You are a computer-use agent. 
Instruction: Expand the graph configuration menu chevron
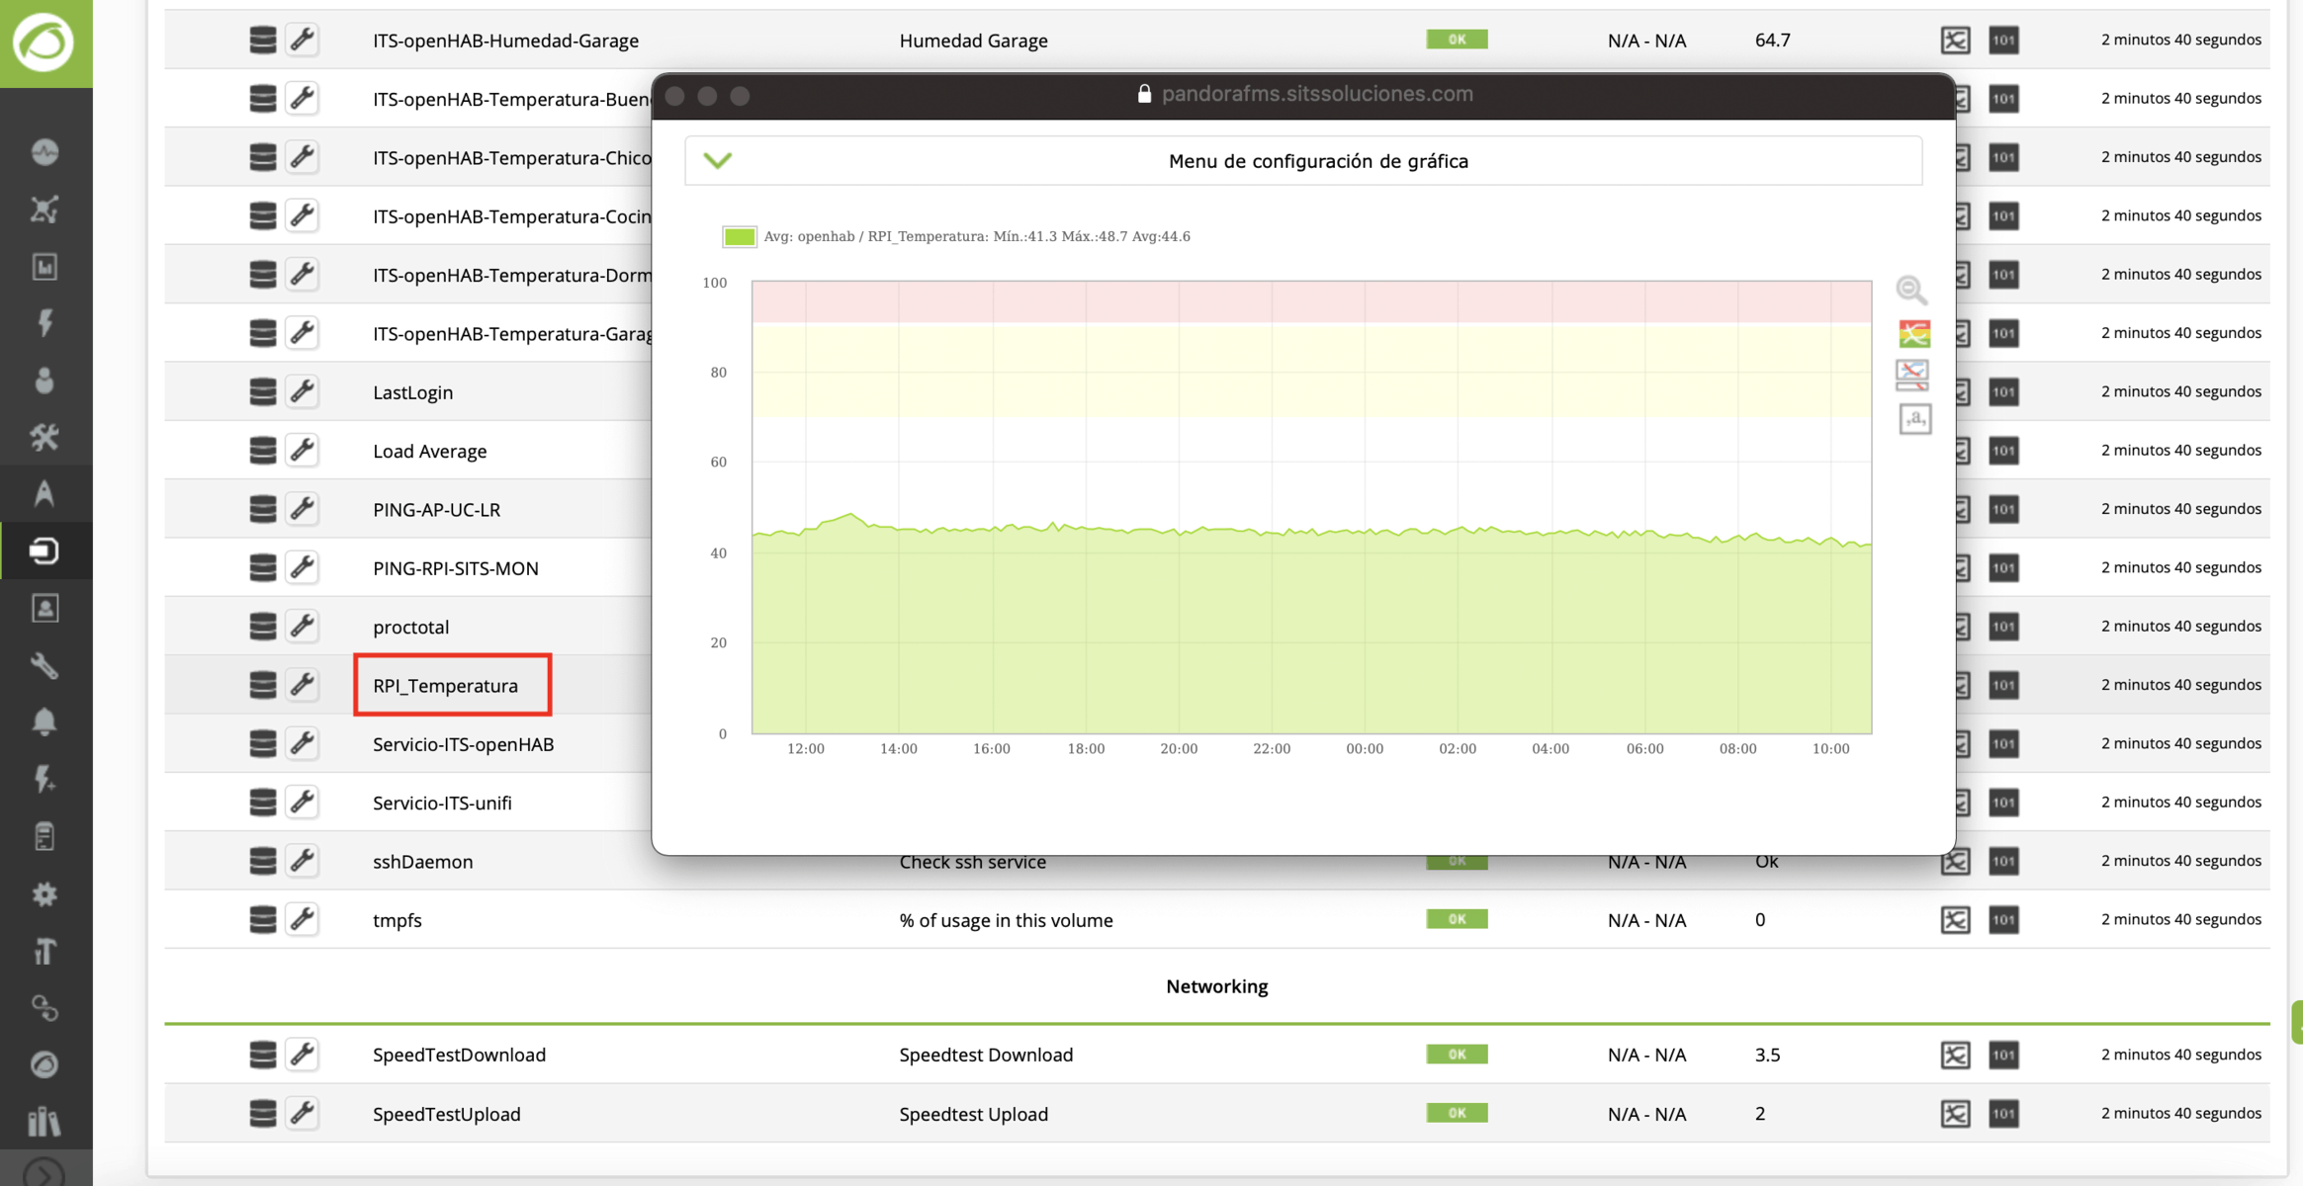click(x=718, y=160)
